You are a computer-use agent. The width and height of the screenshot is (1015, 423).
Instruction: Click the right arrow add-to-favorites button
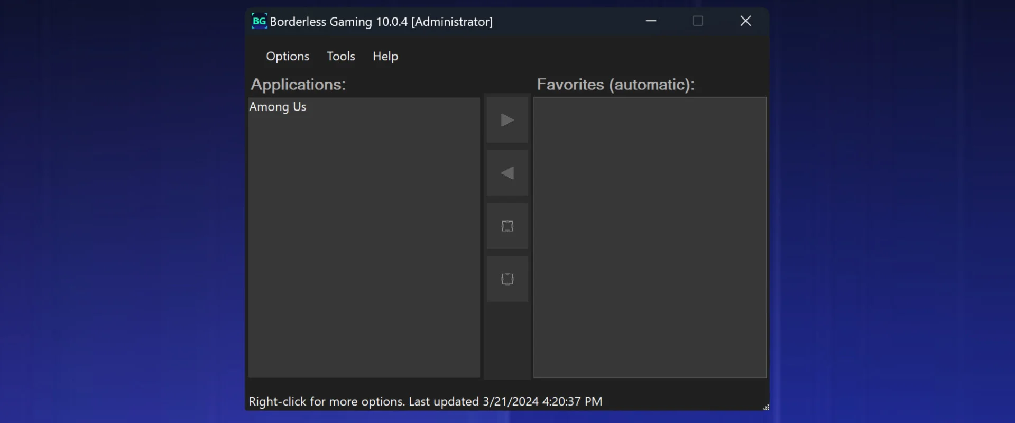[507, 120]
